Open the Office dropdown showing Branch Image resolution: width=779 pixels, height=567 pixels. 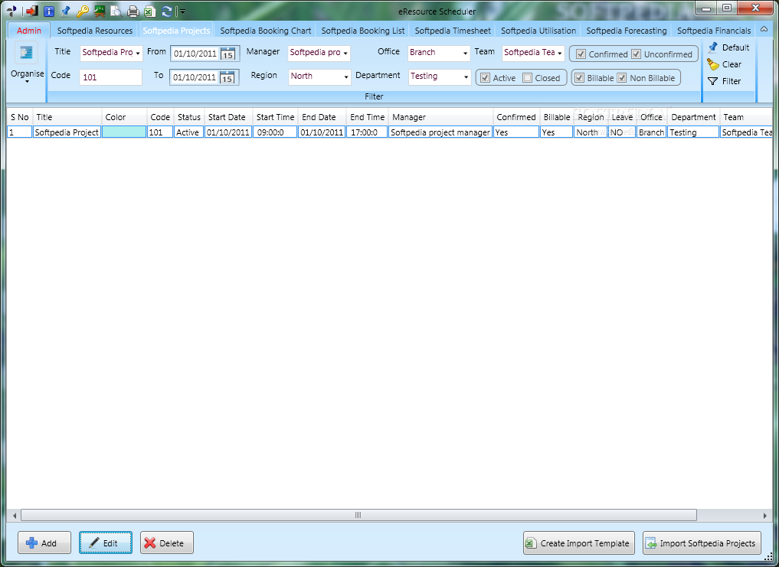pos(466,53)
